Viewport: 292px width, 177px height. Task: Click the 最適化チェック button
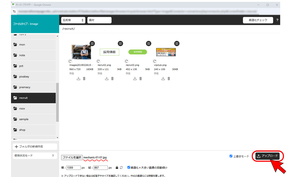[258, 20]
